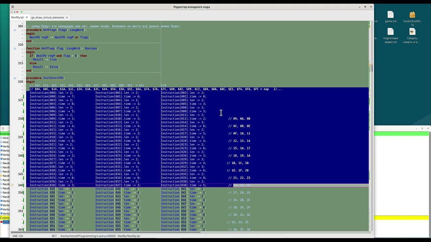Click the GetFlags function name in code
The width and height of the screenshot is (431, 242).
(x=48, y=48)
